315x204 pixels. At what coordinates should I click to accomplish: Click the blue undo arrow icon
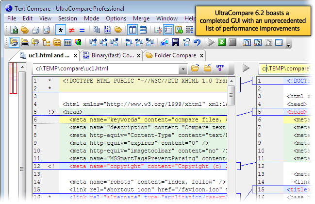tap(197, 42)
